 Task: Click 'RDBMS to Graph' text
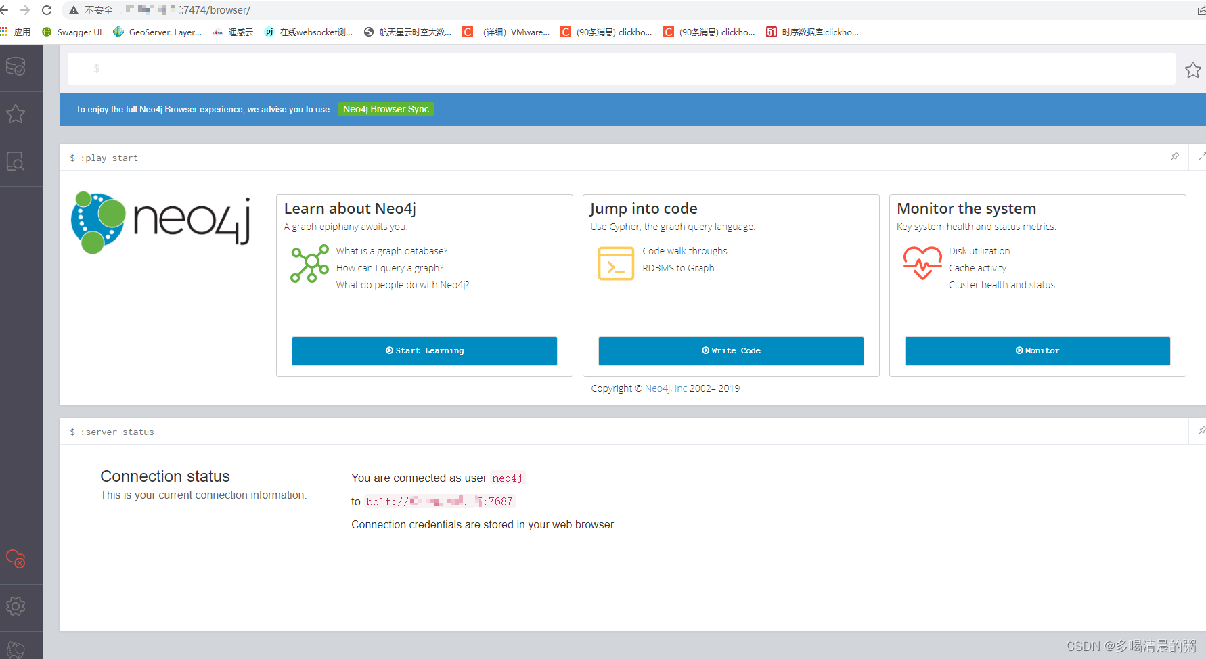[678, 268]
